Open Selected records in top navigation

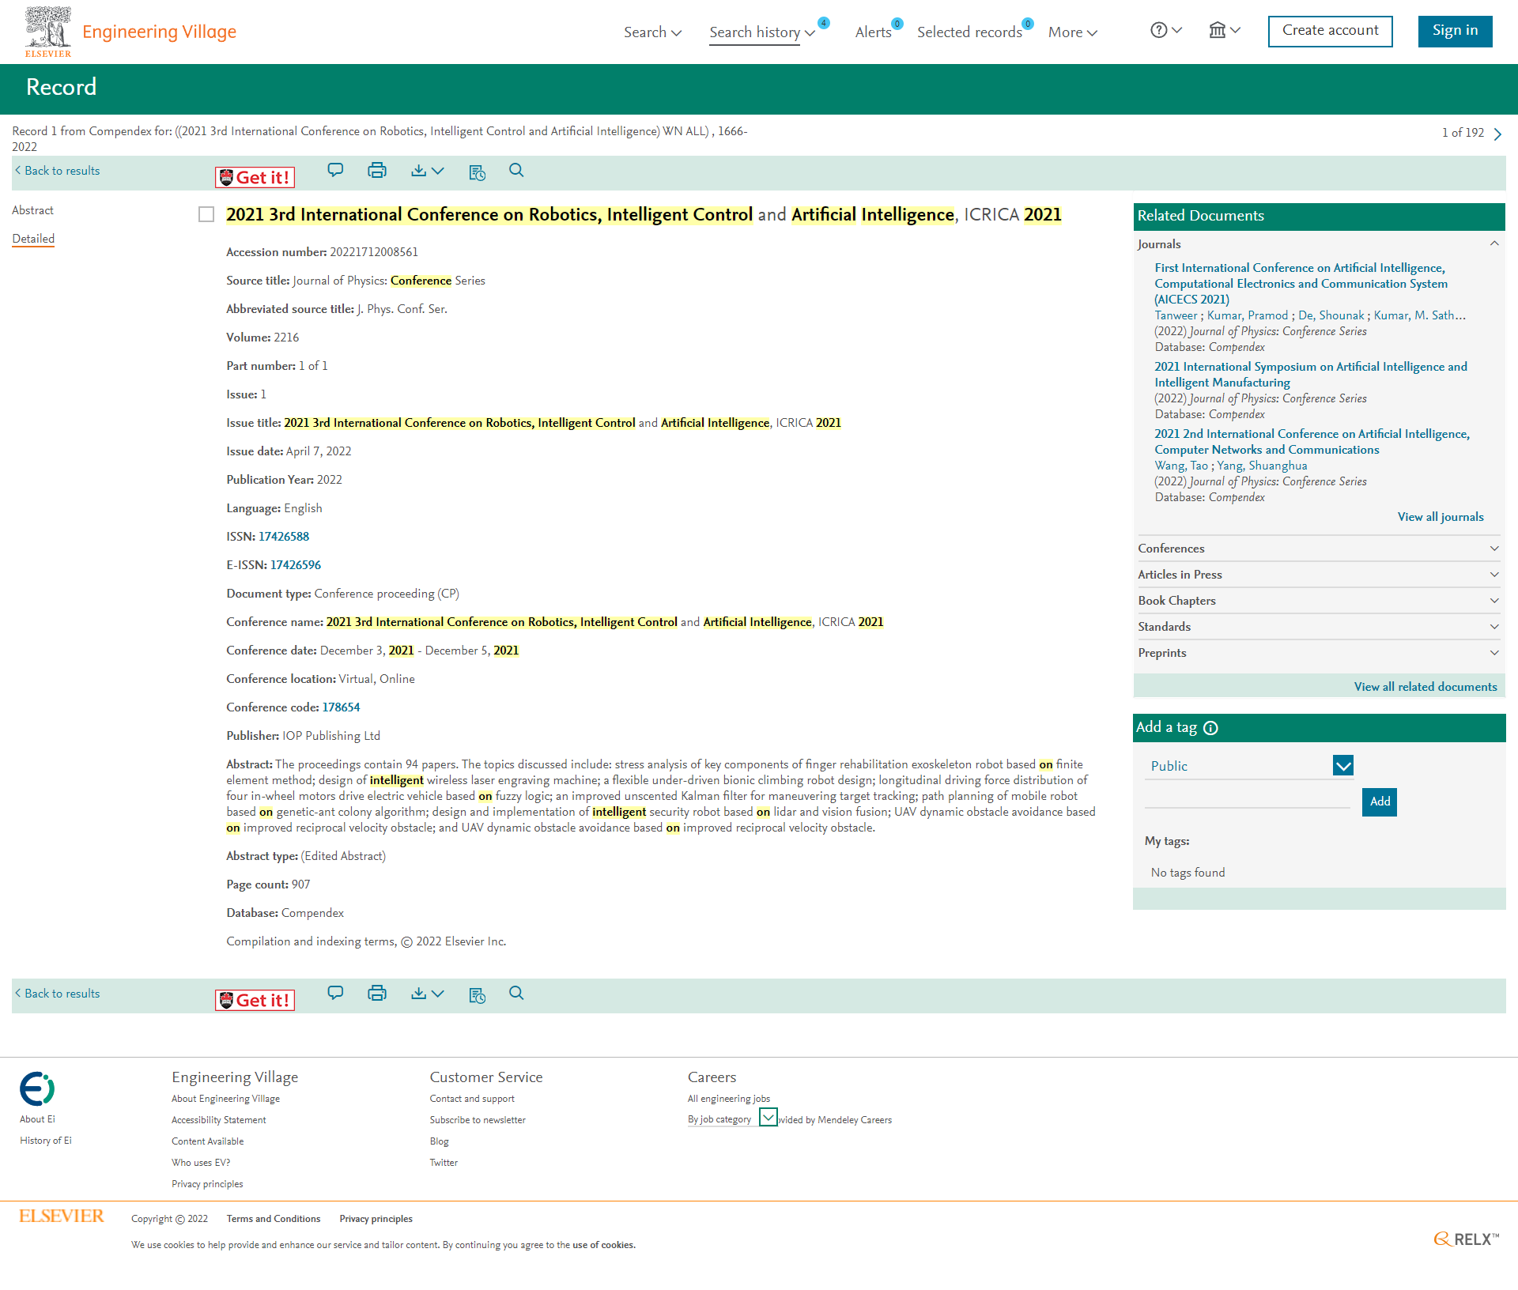(969, 32)
